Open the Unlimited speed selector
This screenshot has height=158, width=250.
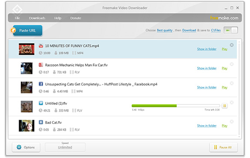pos(65,147)
